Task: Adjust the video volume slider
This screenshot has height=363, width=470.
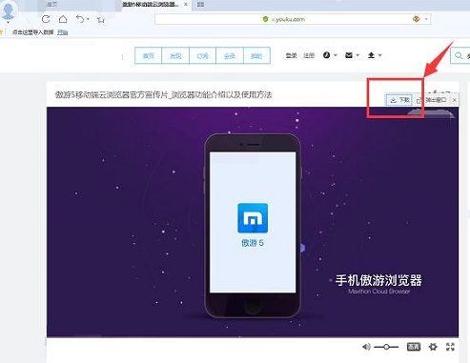Action: pos(386,347)
